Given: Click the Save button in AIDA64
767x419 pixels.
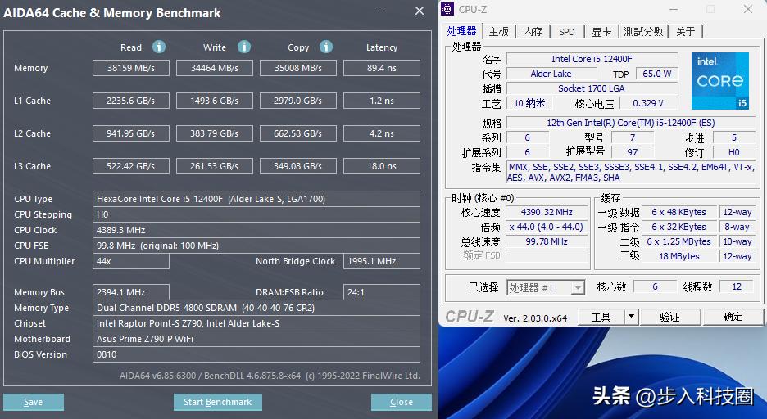Looking at the screenshot, I should (34, 402).
